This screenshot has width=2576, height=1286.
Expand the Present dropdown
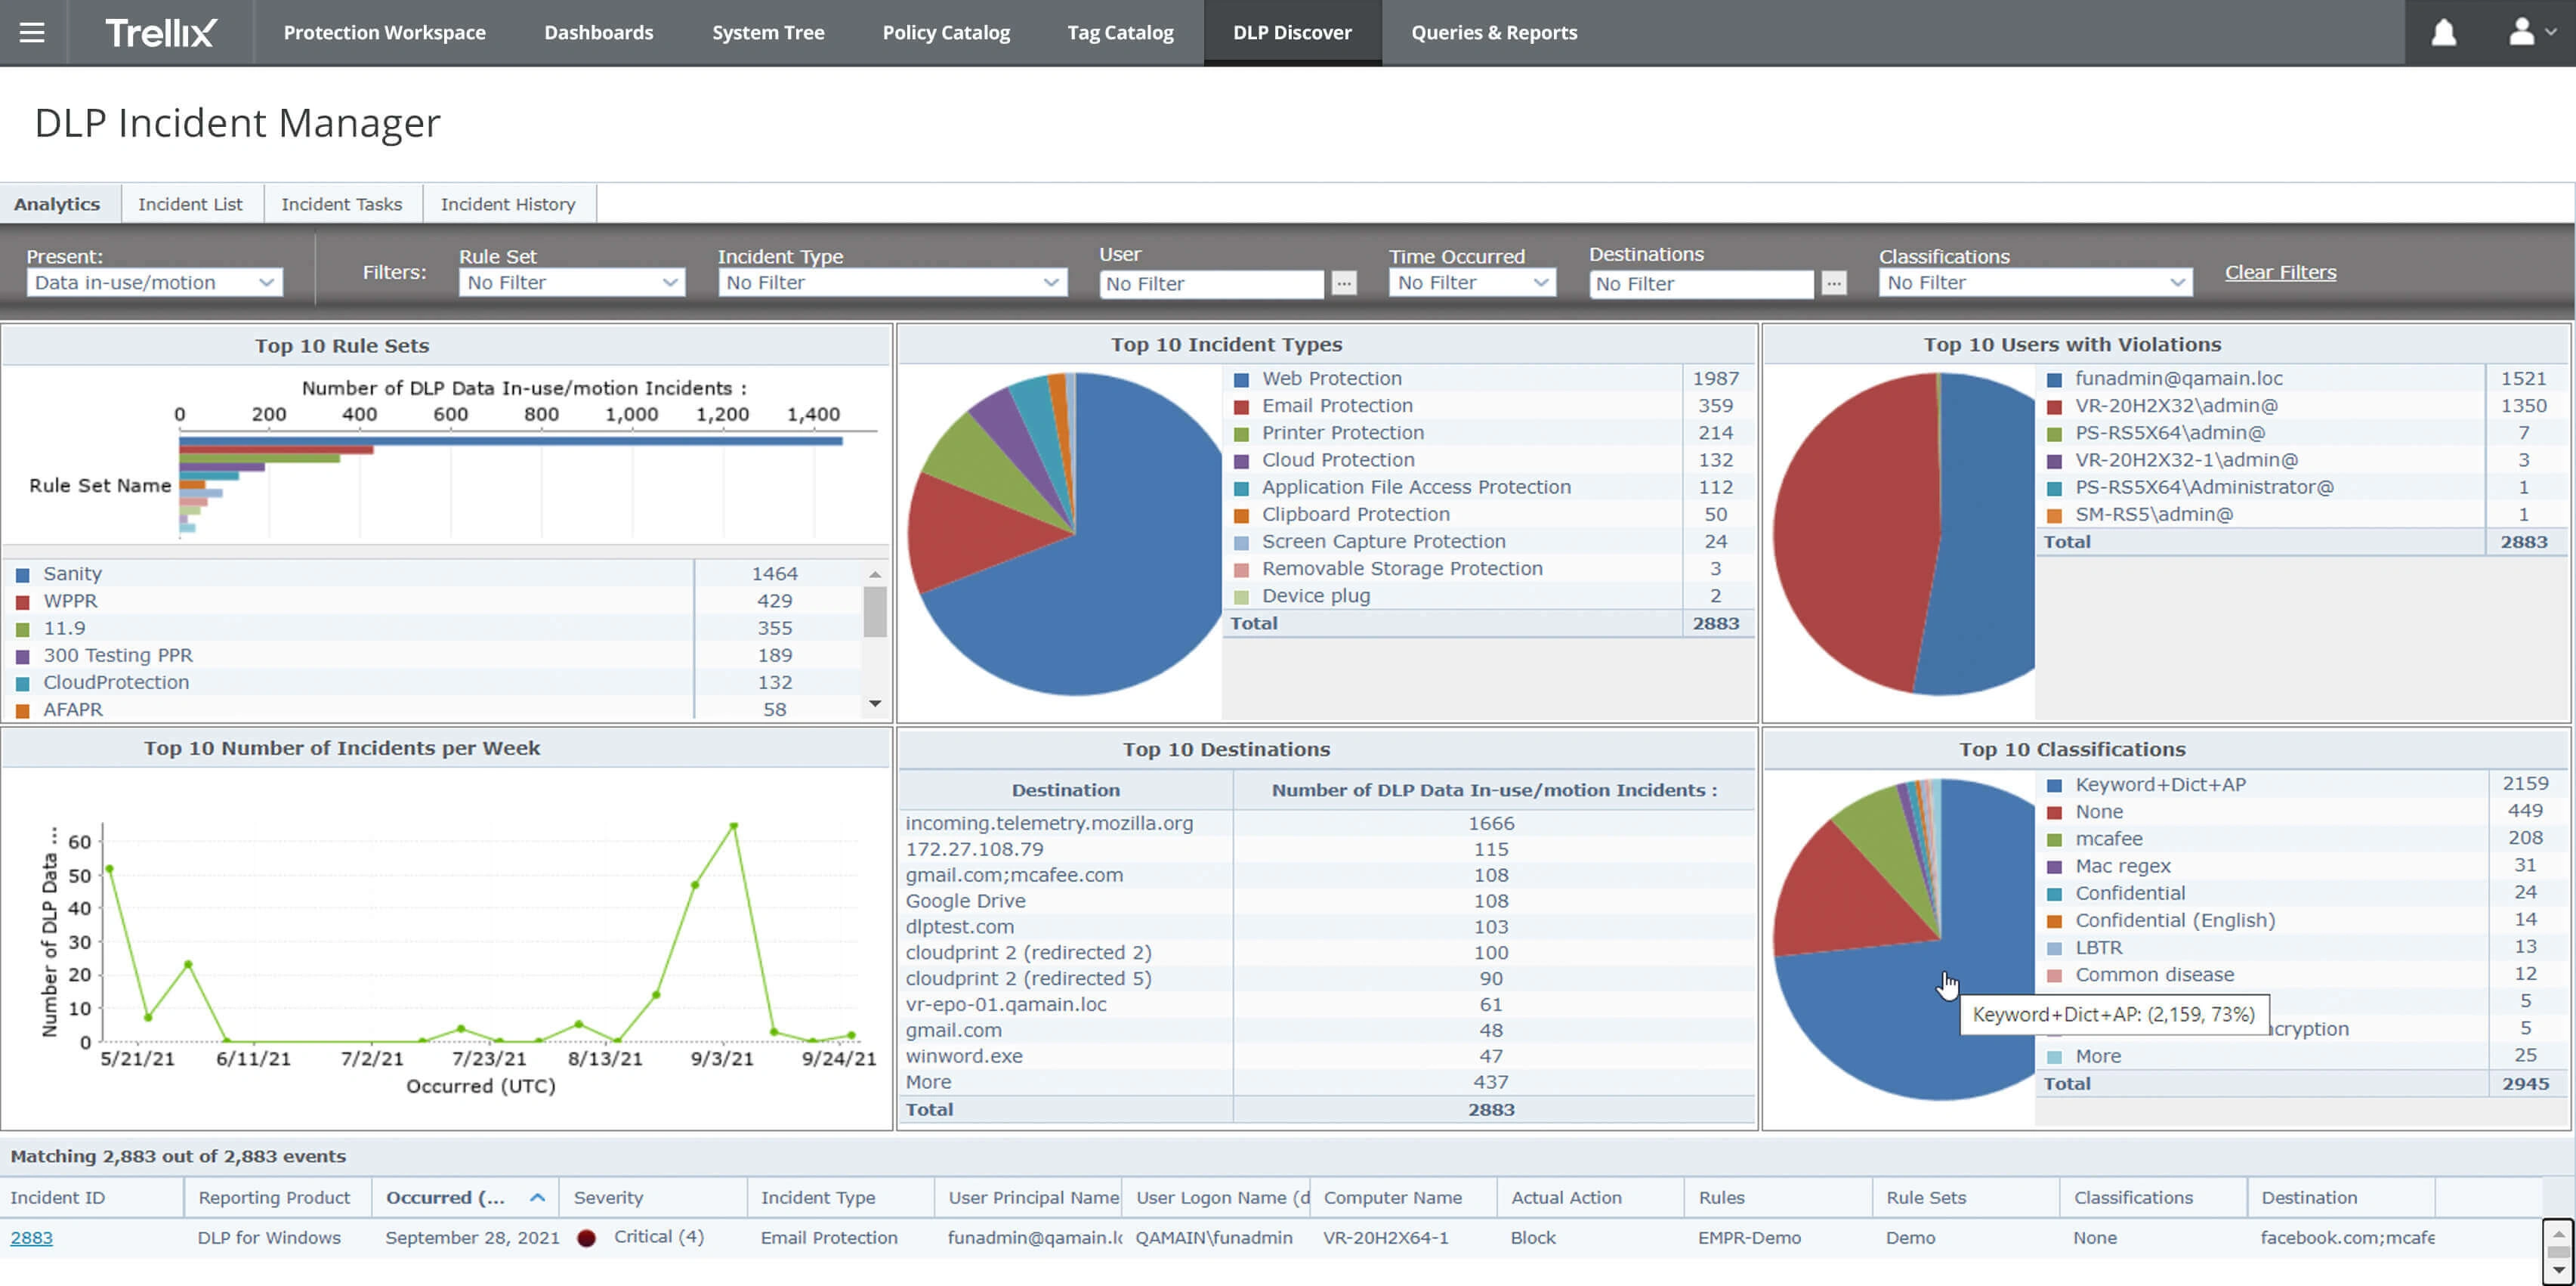tap(155, 283)
